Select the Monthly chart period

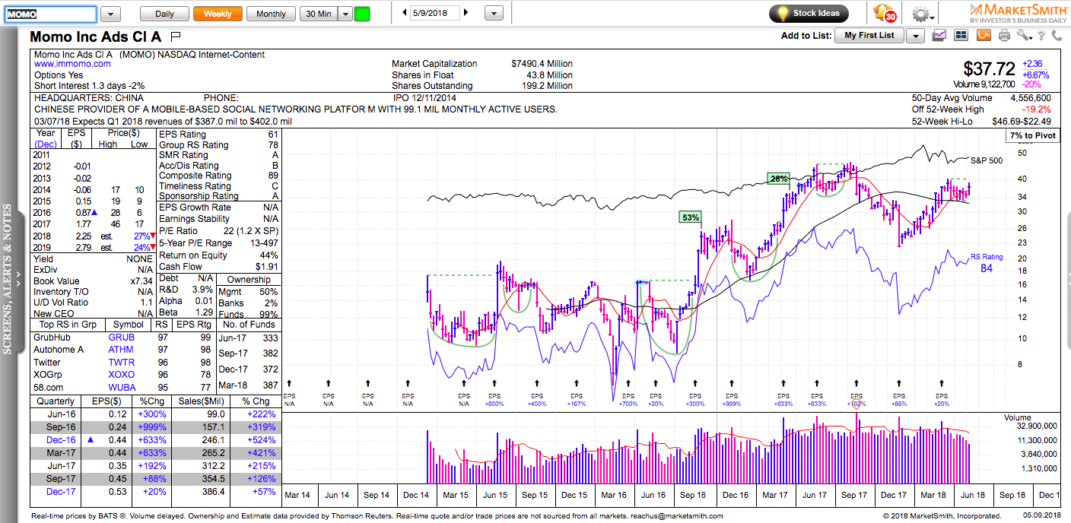(x=272, y=14)
